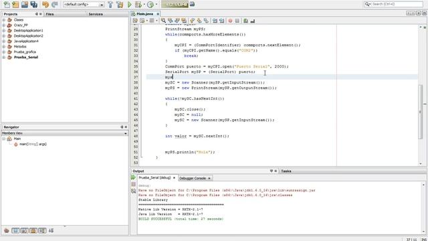Screen dimensions: 428x241
Task: Open the dropdown arrow next to Debug icon
Action: coord(144,5)
